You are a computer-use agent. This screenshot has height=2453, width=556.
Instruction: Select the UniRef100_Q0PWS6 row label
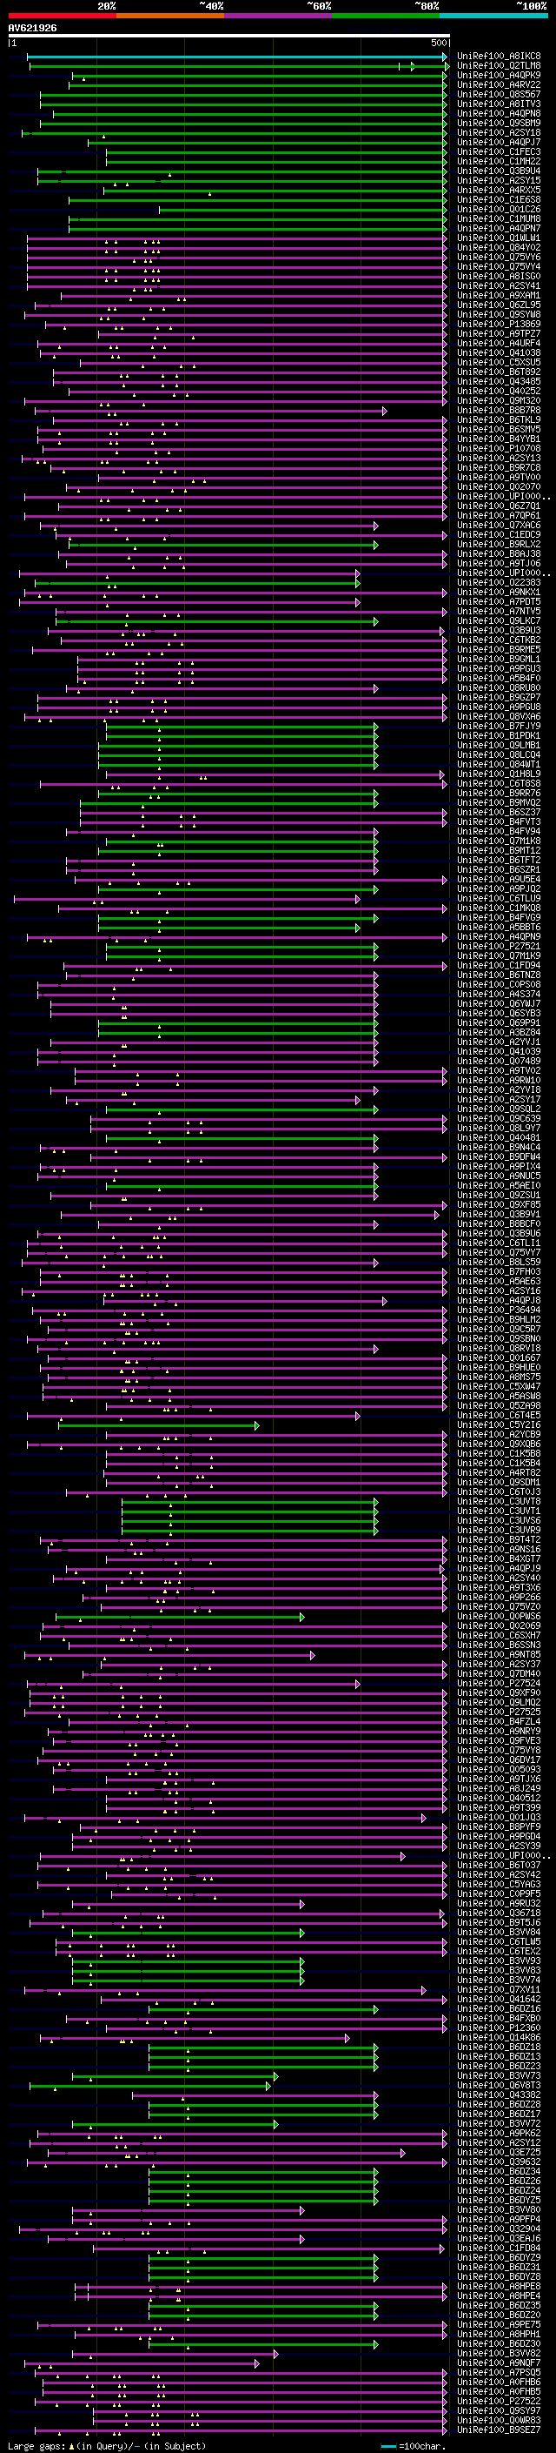499,1617
